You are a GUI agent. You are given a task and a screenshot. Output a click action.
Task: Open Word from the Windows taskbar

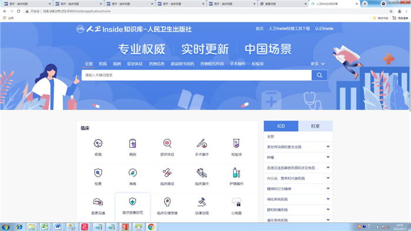point(58,227)
